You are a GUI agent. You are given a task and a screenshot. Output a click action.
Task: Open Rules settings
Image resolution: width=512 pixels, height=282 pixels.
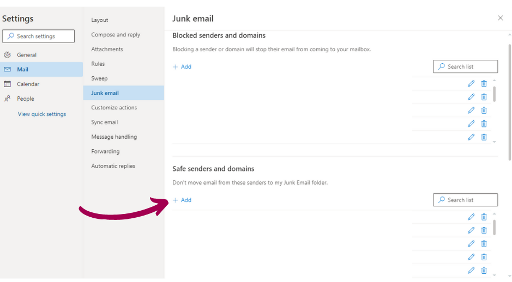(x=123, y=64)
